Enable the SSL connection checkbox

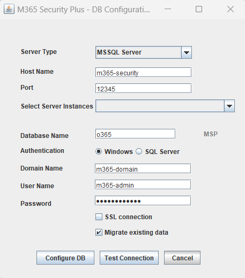(99, 217)
